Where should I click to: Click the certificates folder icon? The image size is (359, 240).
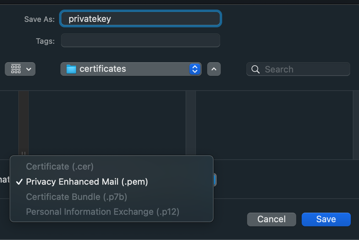(x=71, y=69)
